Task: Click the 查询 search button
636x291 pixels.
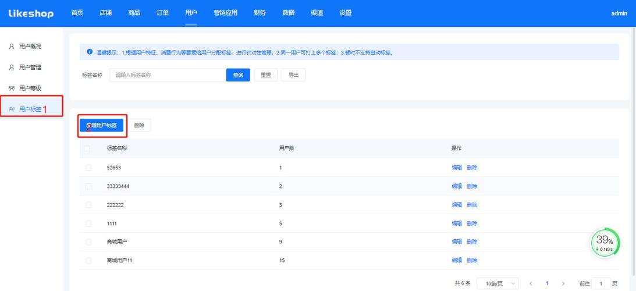Action: [238, 75]
